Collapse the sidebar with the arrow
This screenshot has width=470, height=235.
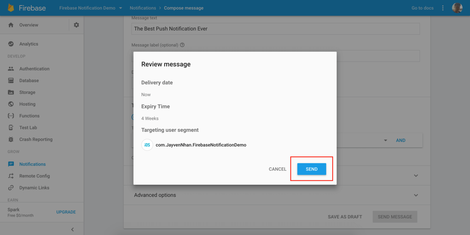(72, 229)
